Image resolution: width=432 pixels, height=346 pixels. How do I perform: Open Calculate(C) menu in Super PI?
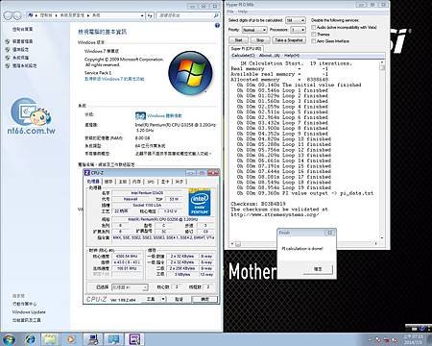pyautogui.click(x=243, y=56)
